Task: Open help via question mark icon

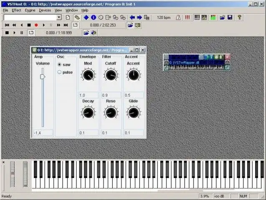Action: (x=239, y=17)
